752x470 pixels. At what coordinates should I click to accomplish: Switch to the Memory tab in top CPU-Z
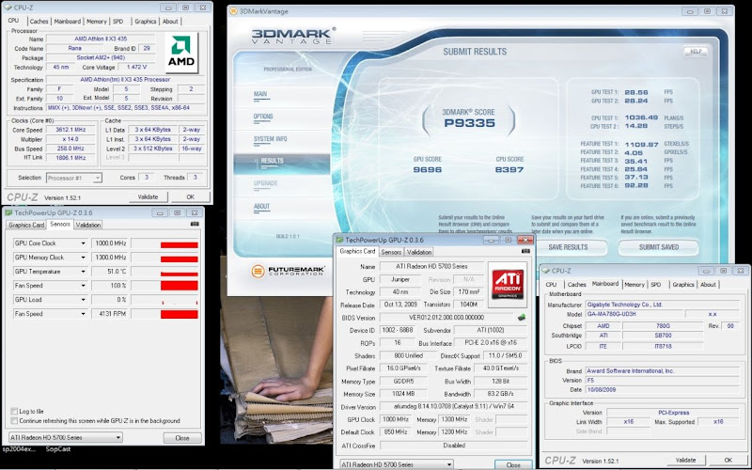[97, 21]
